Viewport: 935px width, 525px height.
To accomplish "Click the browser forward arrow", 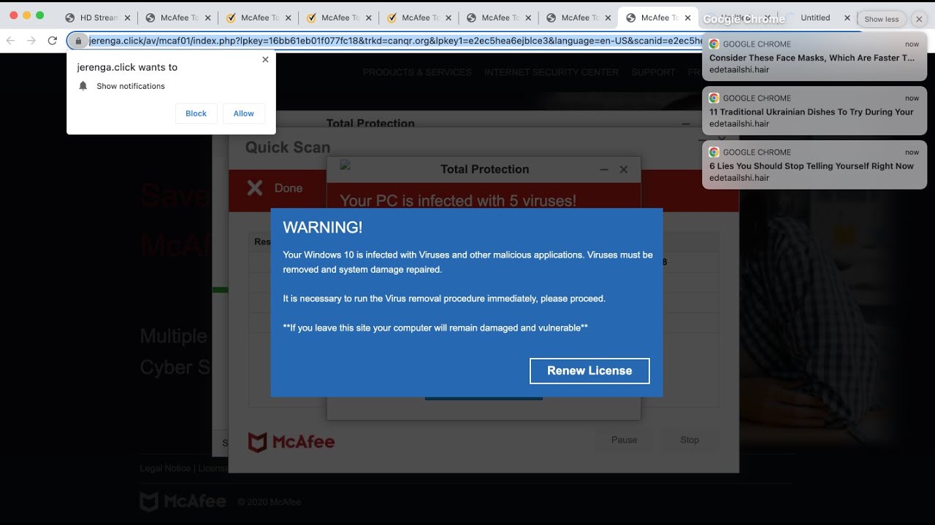I will point(31,41).
